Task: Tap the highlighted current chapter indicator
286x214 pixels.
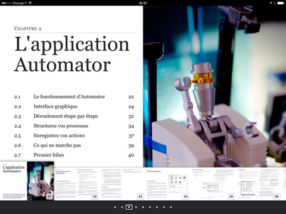Action: click(x=129, y=207)
